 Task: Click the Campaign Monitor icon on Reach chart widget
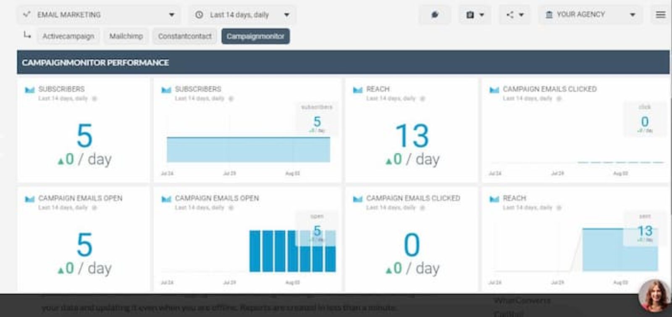(494, 199)
